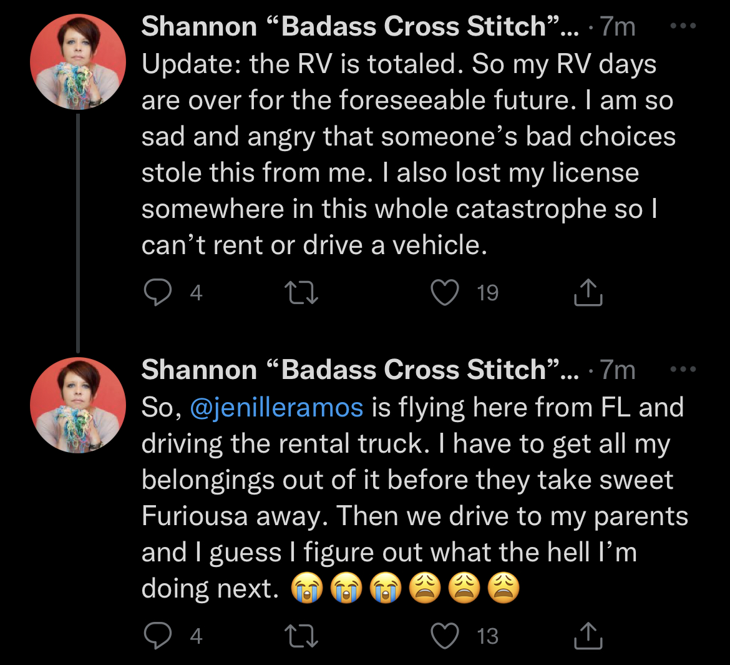Like the rental truck tweet

point(445,636)
